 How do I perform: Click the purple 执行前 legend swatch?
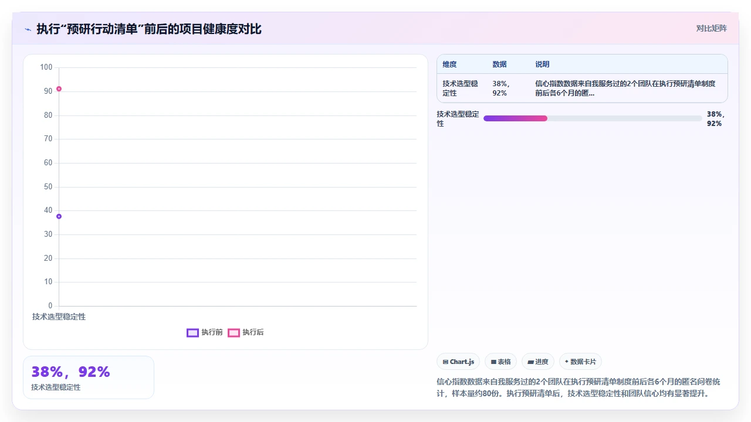point(192,333)
